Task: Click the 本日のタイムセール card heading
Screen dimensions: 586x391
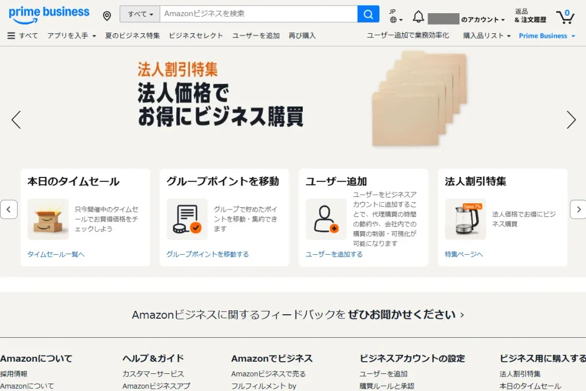Action: click(73, 181)
